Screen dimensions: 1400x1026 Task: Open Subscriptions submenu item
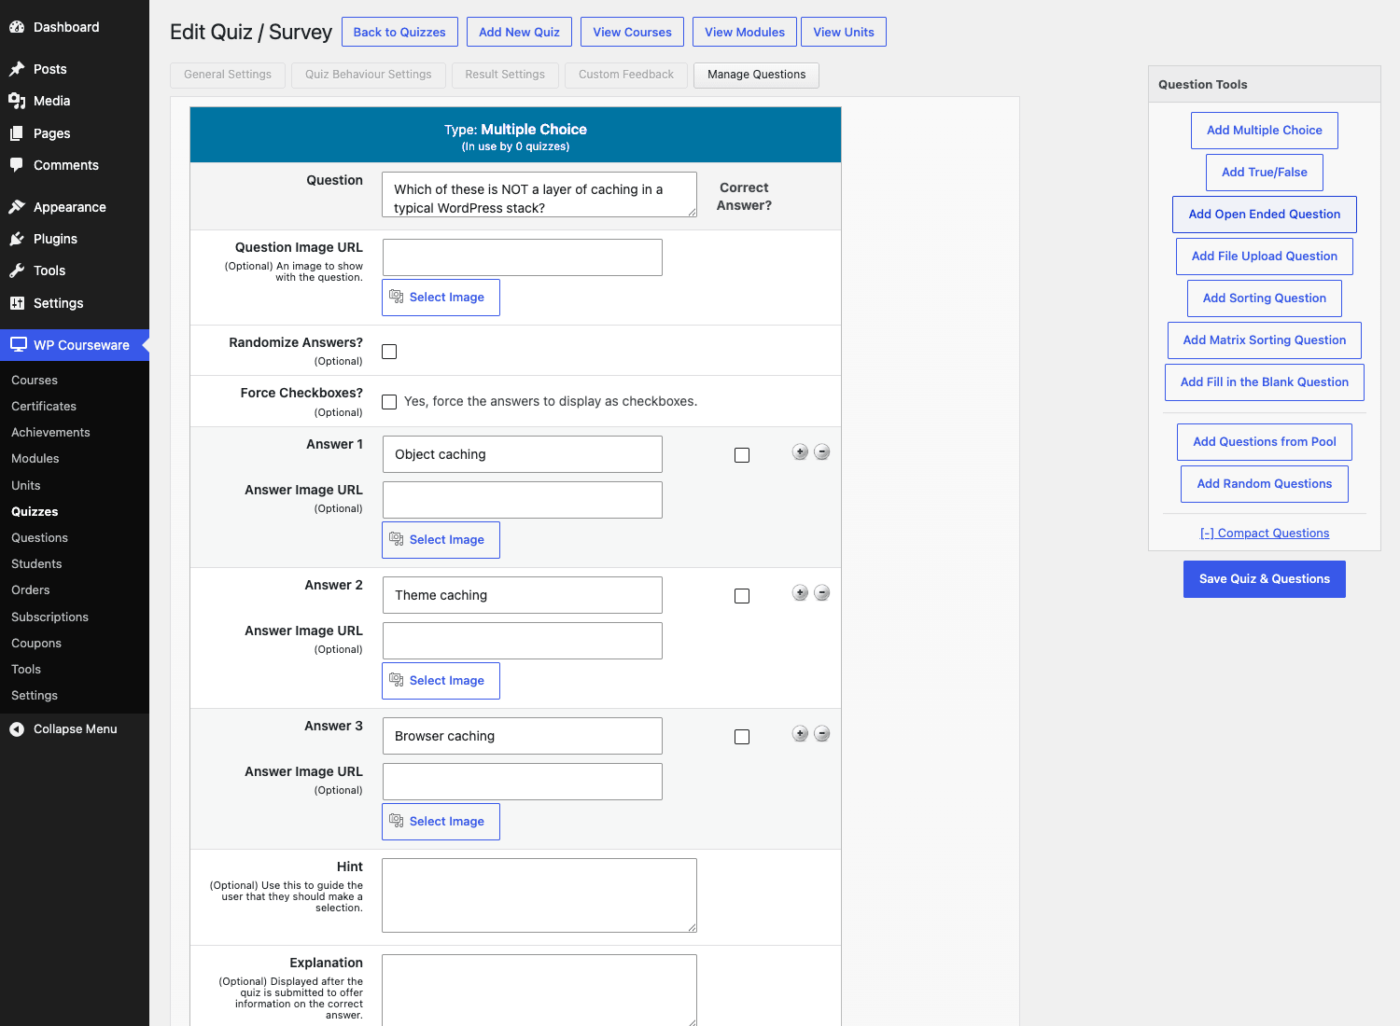(49, 617)
